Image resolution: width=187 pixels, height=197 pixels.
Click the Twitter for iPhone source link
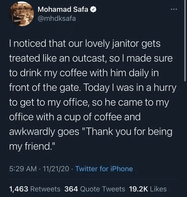(104, 169)
